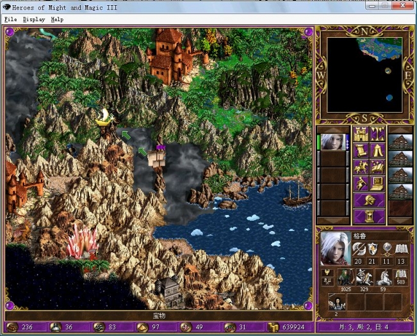Click the defense value 21
The width and height of the screenshot is (417, 336).
coord(372,261)
